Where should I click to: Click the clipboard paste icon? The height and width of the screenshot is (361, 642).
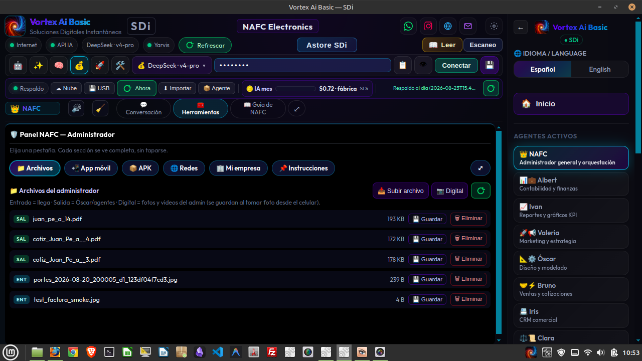(x=402, y=65)
